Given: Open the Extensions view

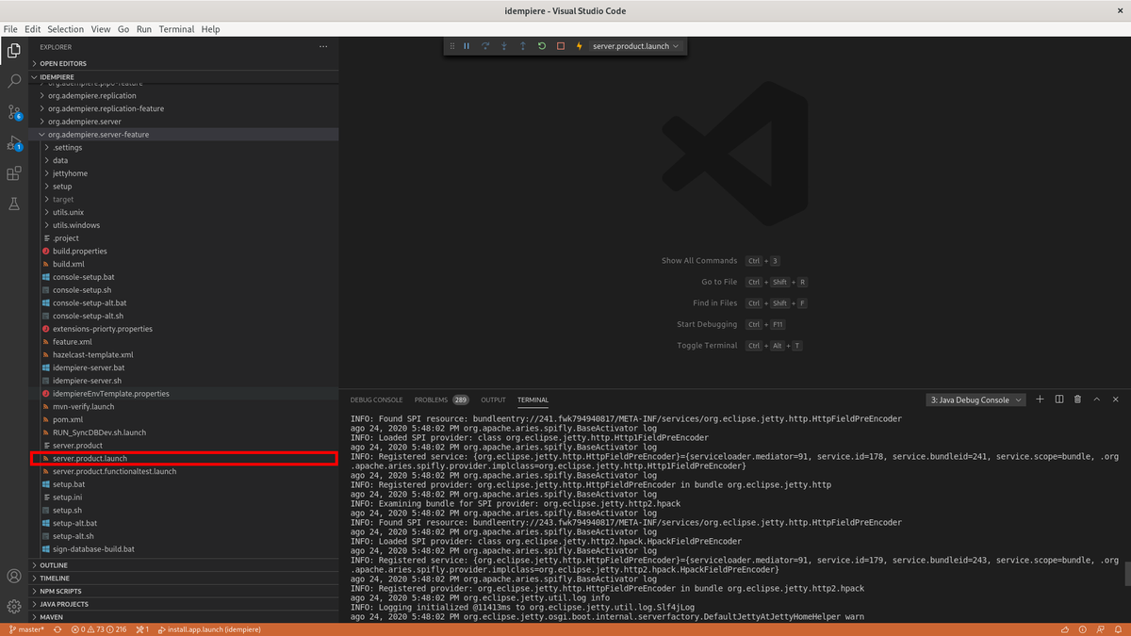Looking at the screenshot, I should [x=14, y=173].
